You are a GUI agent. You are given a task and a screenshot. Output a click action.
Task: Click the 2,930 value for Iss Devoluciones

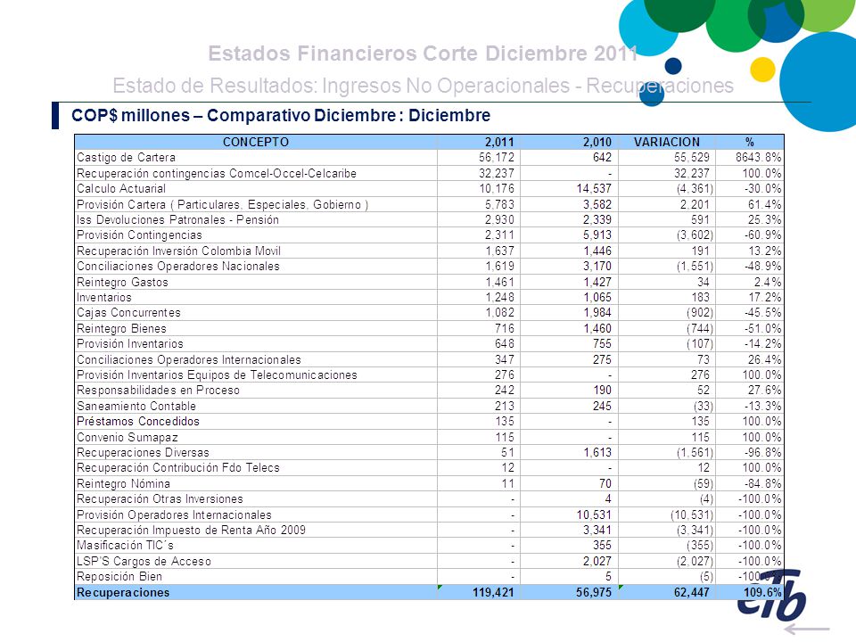[x=499, y=220]
